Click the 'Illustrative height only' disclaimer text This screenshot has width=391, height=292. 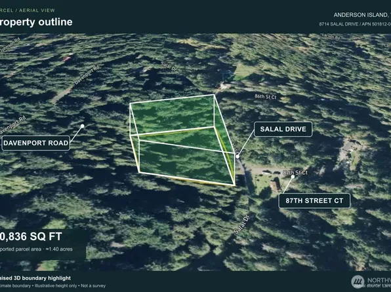click(56, 285)
